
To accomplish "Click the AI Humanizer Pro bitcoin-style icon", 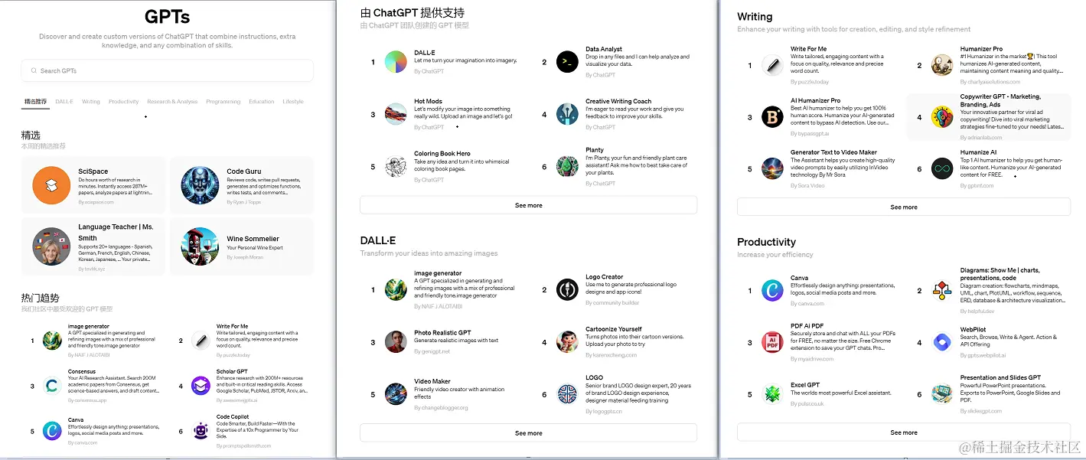I will pyautogui.click(x=772, y=117).
